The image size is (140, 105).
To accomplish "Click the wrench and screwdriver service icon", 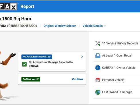I will click(98, 43).
